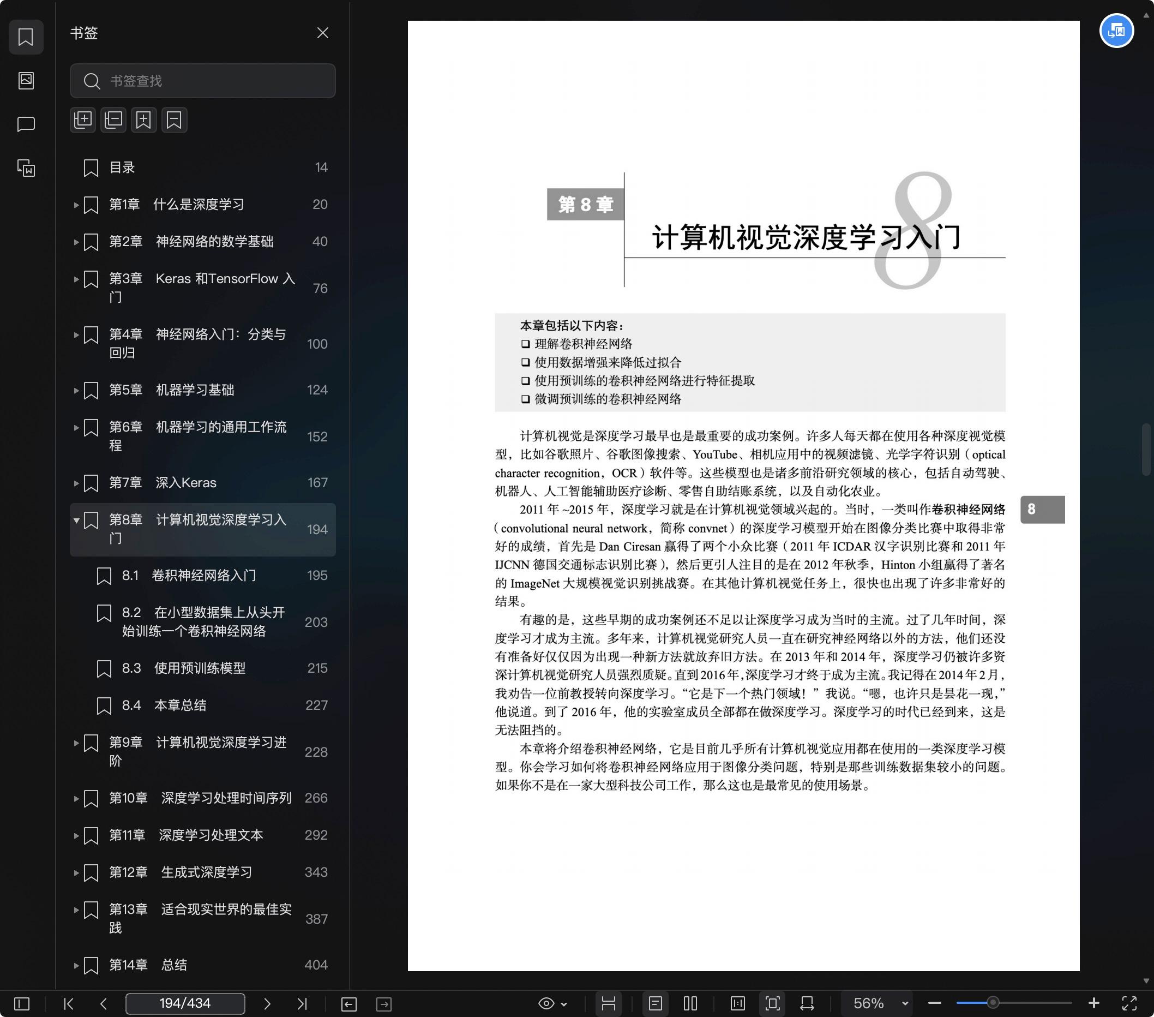Open the bookmarks sidebar panel icon
This screenshot has width=1154, height=1017.
tap(26, 37)
